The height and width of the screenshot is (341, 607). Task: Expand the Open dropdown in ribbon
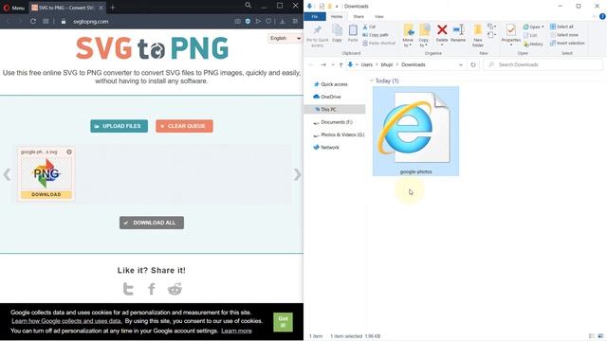tap(533, 27)
